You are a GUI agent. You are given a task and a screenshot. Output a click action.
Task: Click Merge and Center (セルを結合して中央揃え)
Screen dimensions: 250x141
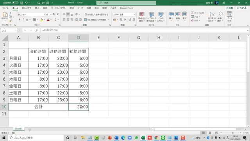(x=95, y=20)
